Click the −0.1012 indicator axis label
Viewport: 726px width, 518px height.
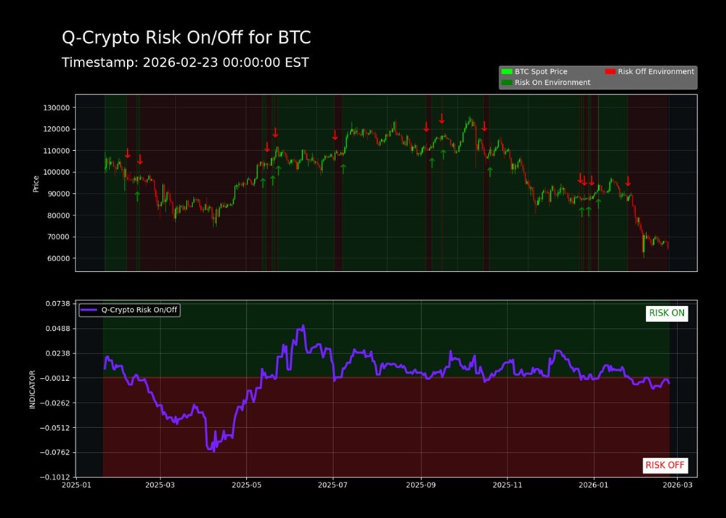[55, 477]
